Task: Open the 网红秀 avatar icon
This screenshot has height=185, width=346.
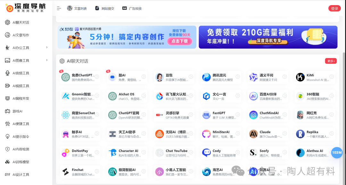Action: click(300, 115)
